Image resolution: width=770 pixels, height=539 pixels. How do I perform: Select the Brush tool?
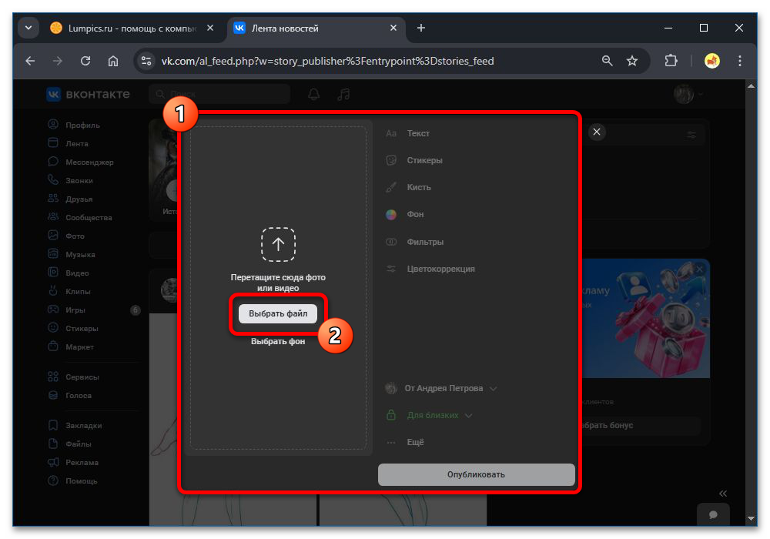(x=419, y=187)
